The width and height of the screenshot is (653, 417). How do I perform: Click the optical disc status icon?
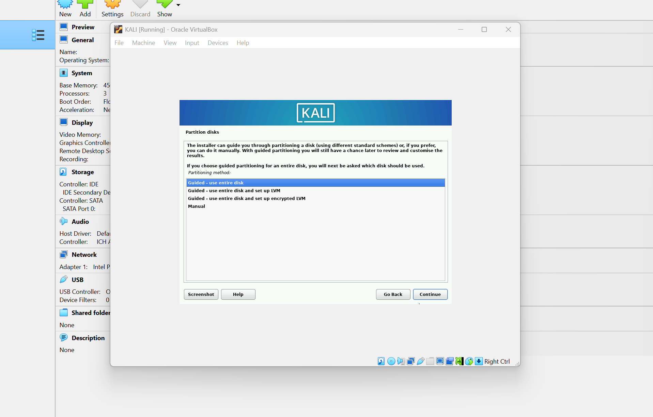tap(391, 361)
